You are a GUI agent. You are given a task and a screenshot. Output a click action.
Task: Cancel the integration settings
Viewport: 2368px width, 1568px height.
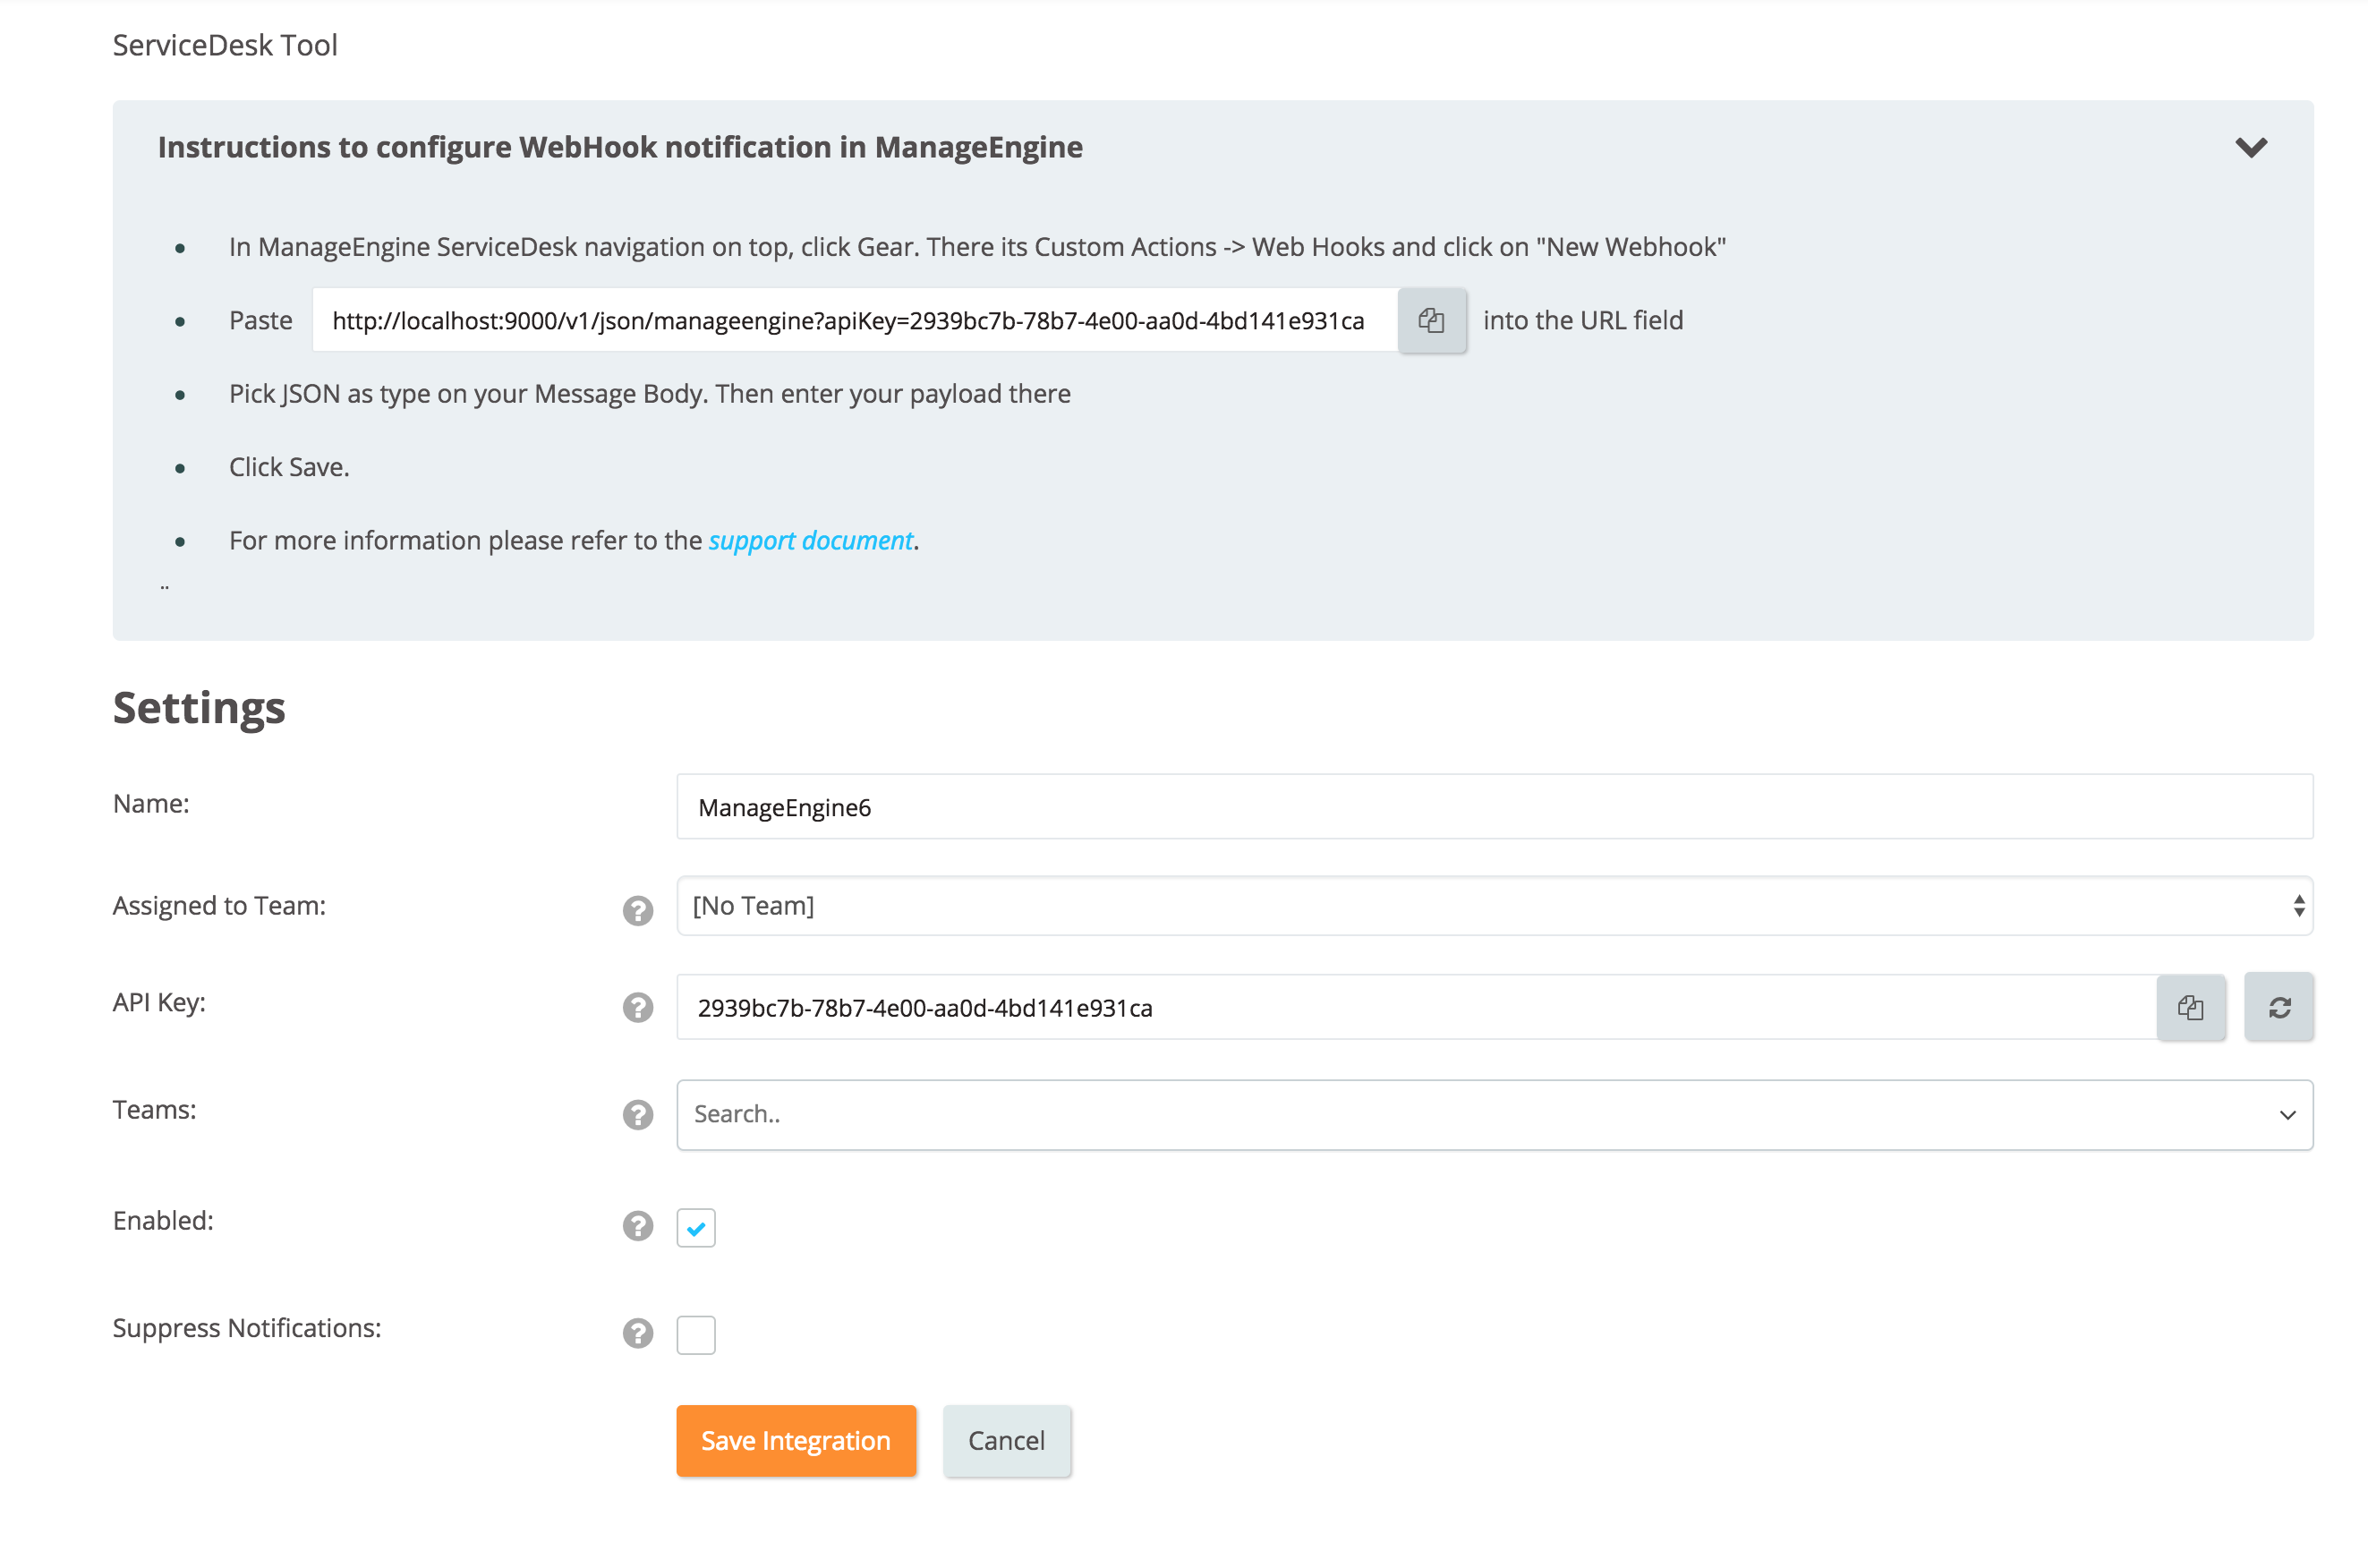coord(1006,1440)
